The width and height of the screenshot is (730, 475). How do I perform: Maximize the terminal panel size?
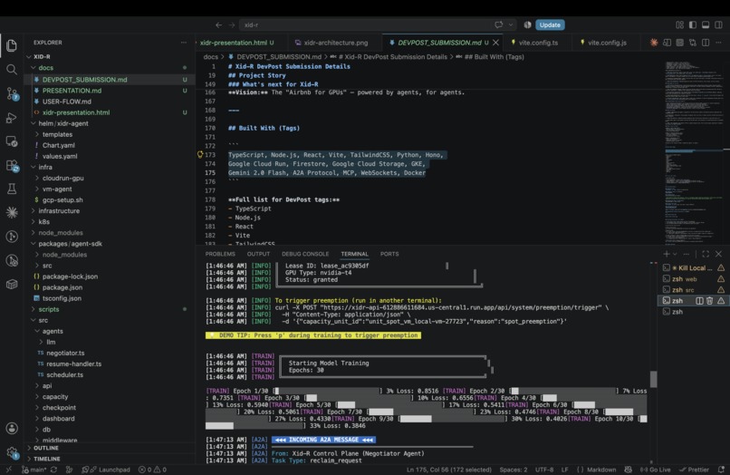tap(706, 254)
